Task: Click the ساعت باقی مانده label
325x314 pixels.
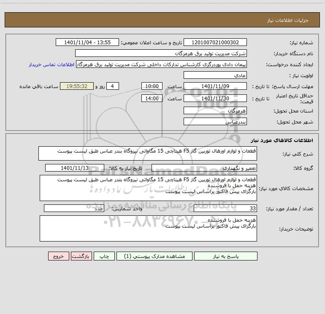Action: point(39,86)
